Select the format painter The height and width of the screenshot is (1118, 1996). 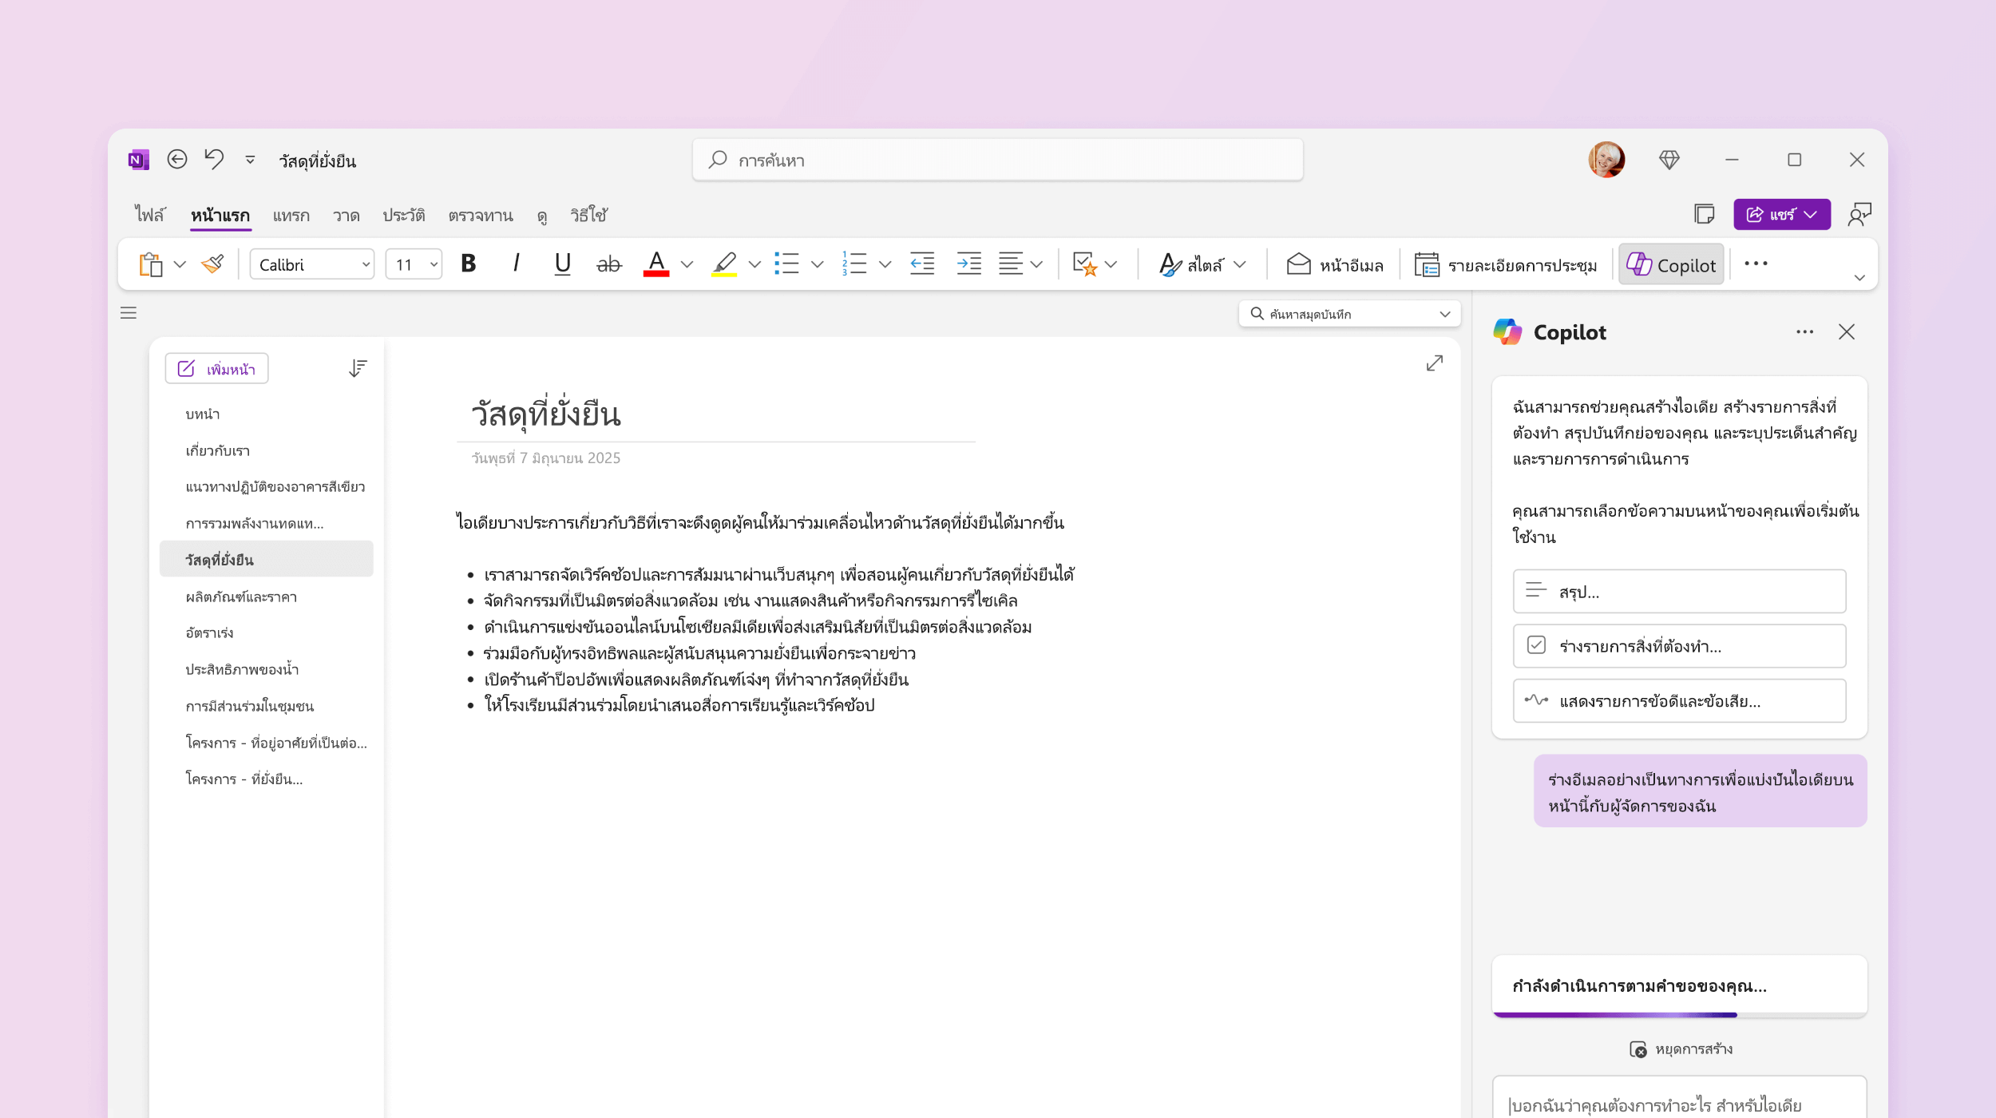(x=212, y=264)
